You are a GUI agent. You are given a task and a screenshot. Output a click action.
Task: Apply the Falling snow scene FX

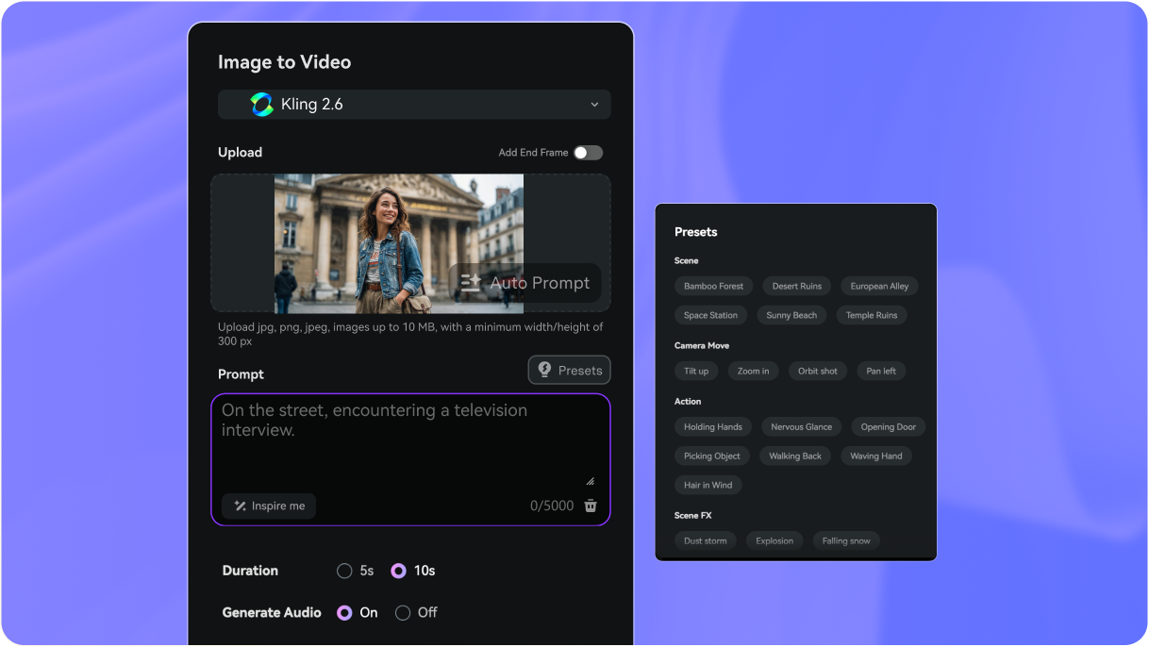845,540
